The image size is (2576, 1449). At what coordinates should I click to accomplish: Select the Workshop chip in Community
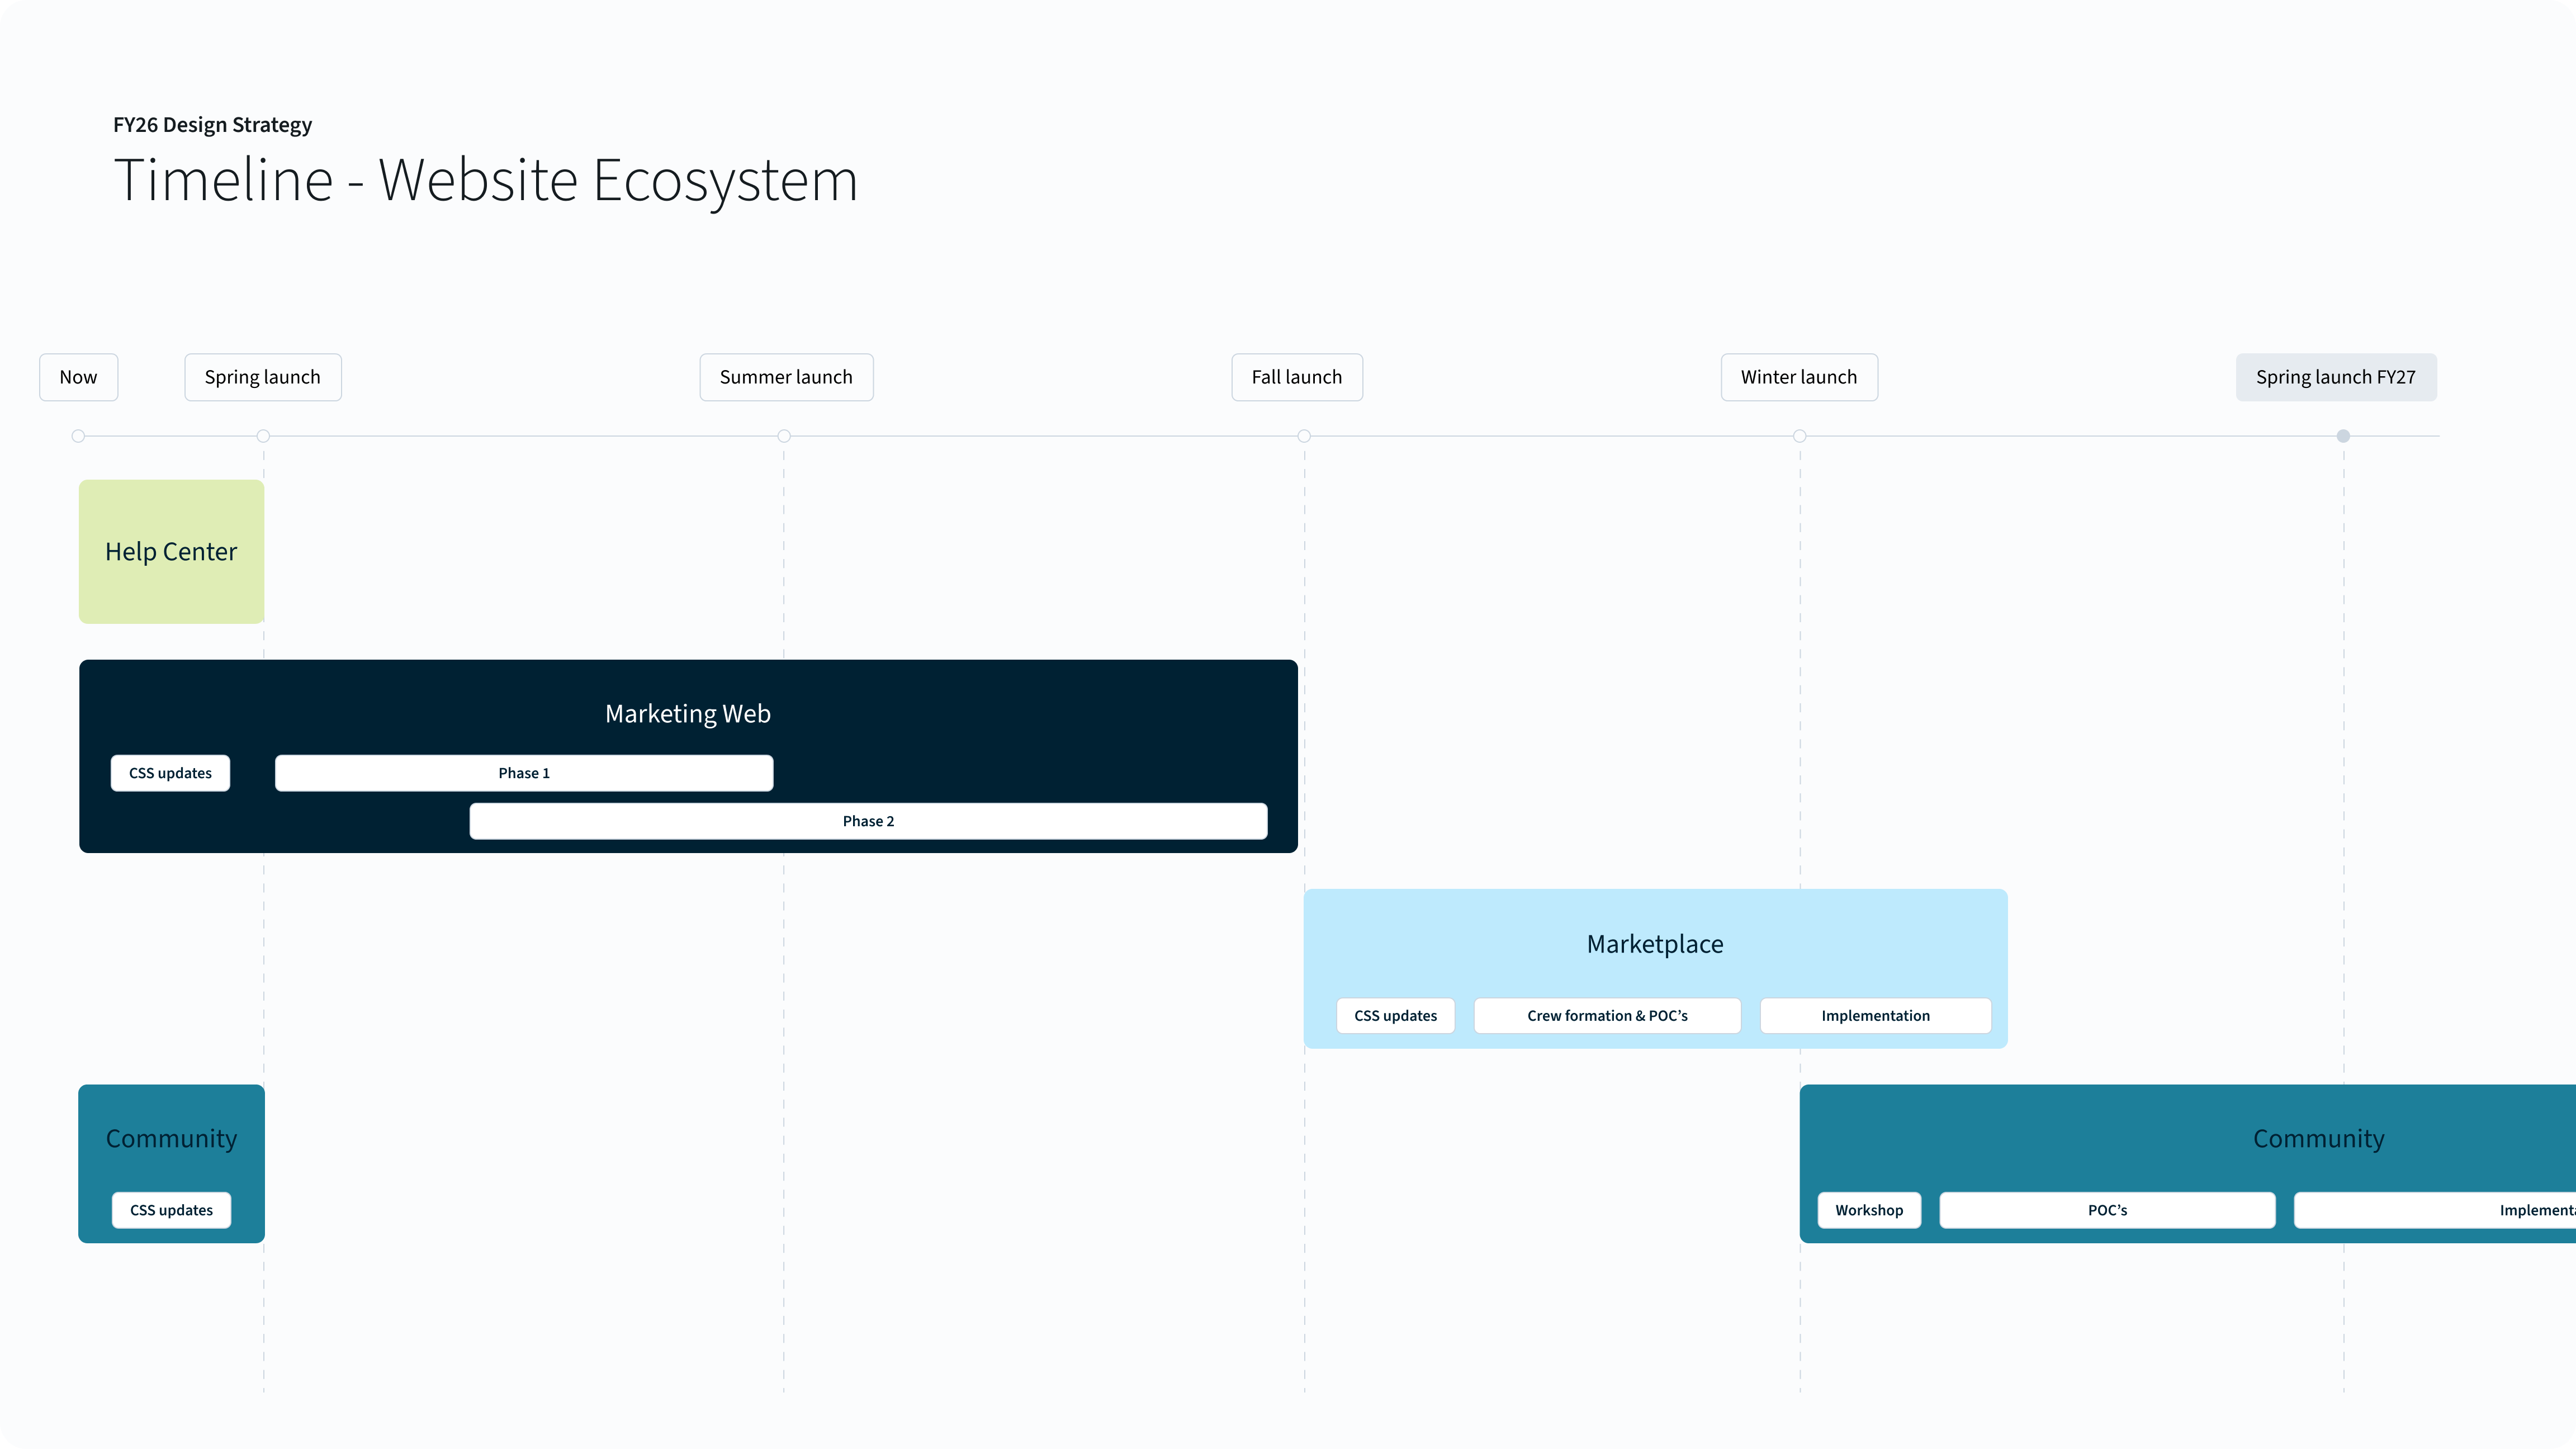click(1868, 1210)
